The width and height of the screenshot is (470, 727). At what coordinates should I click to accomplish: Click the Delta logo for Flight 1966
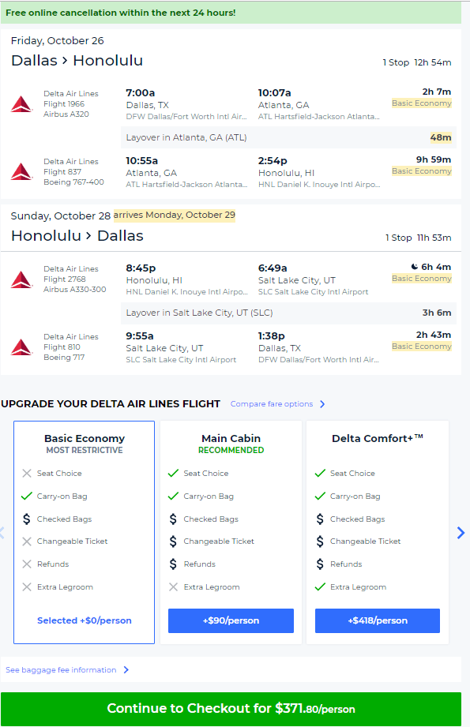coord(21,104)
